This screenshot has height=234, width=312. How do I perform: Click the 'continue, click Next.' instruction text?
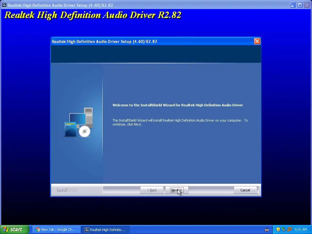click(x=127, y=124)
